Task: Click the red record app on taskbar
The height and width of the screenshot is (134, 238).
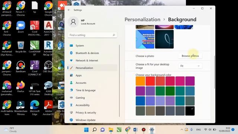Action: (x=144, y=130)
